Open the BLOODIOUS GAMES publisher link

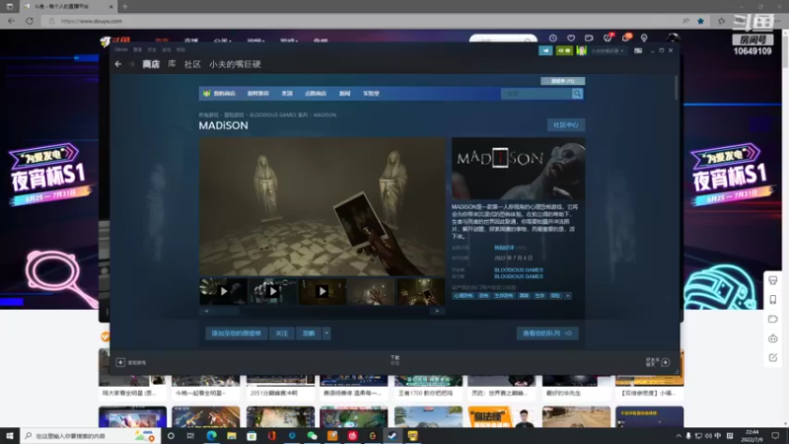(519, 276)
